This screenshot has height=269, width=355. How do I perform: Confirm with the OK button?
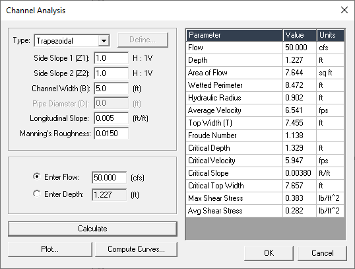tap(269, 253)
